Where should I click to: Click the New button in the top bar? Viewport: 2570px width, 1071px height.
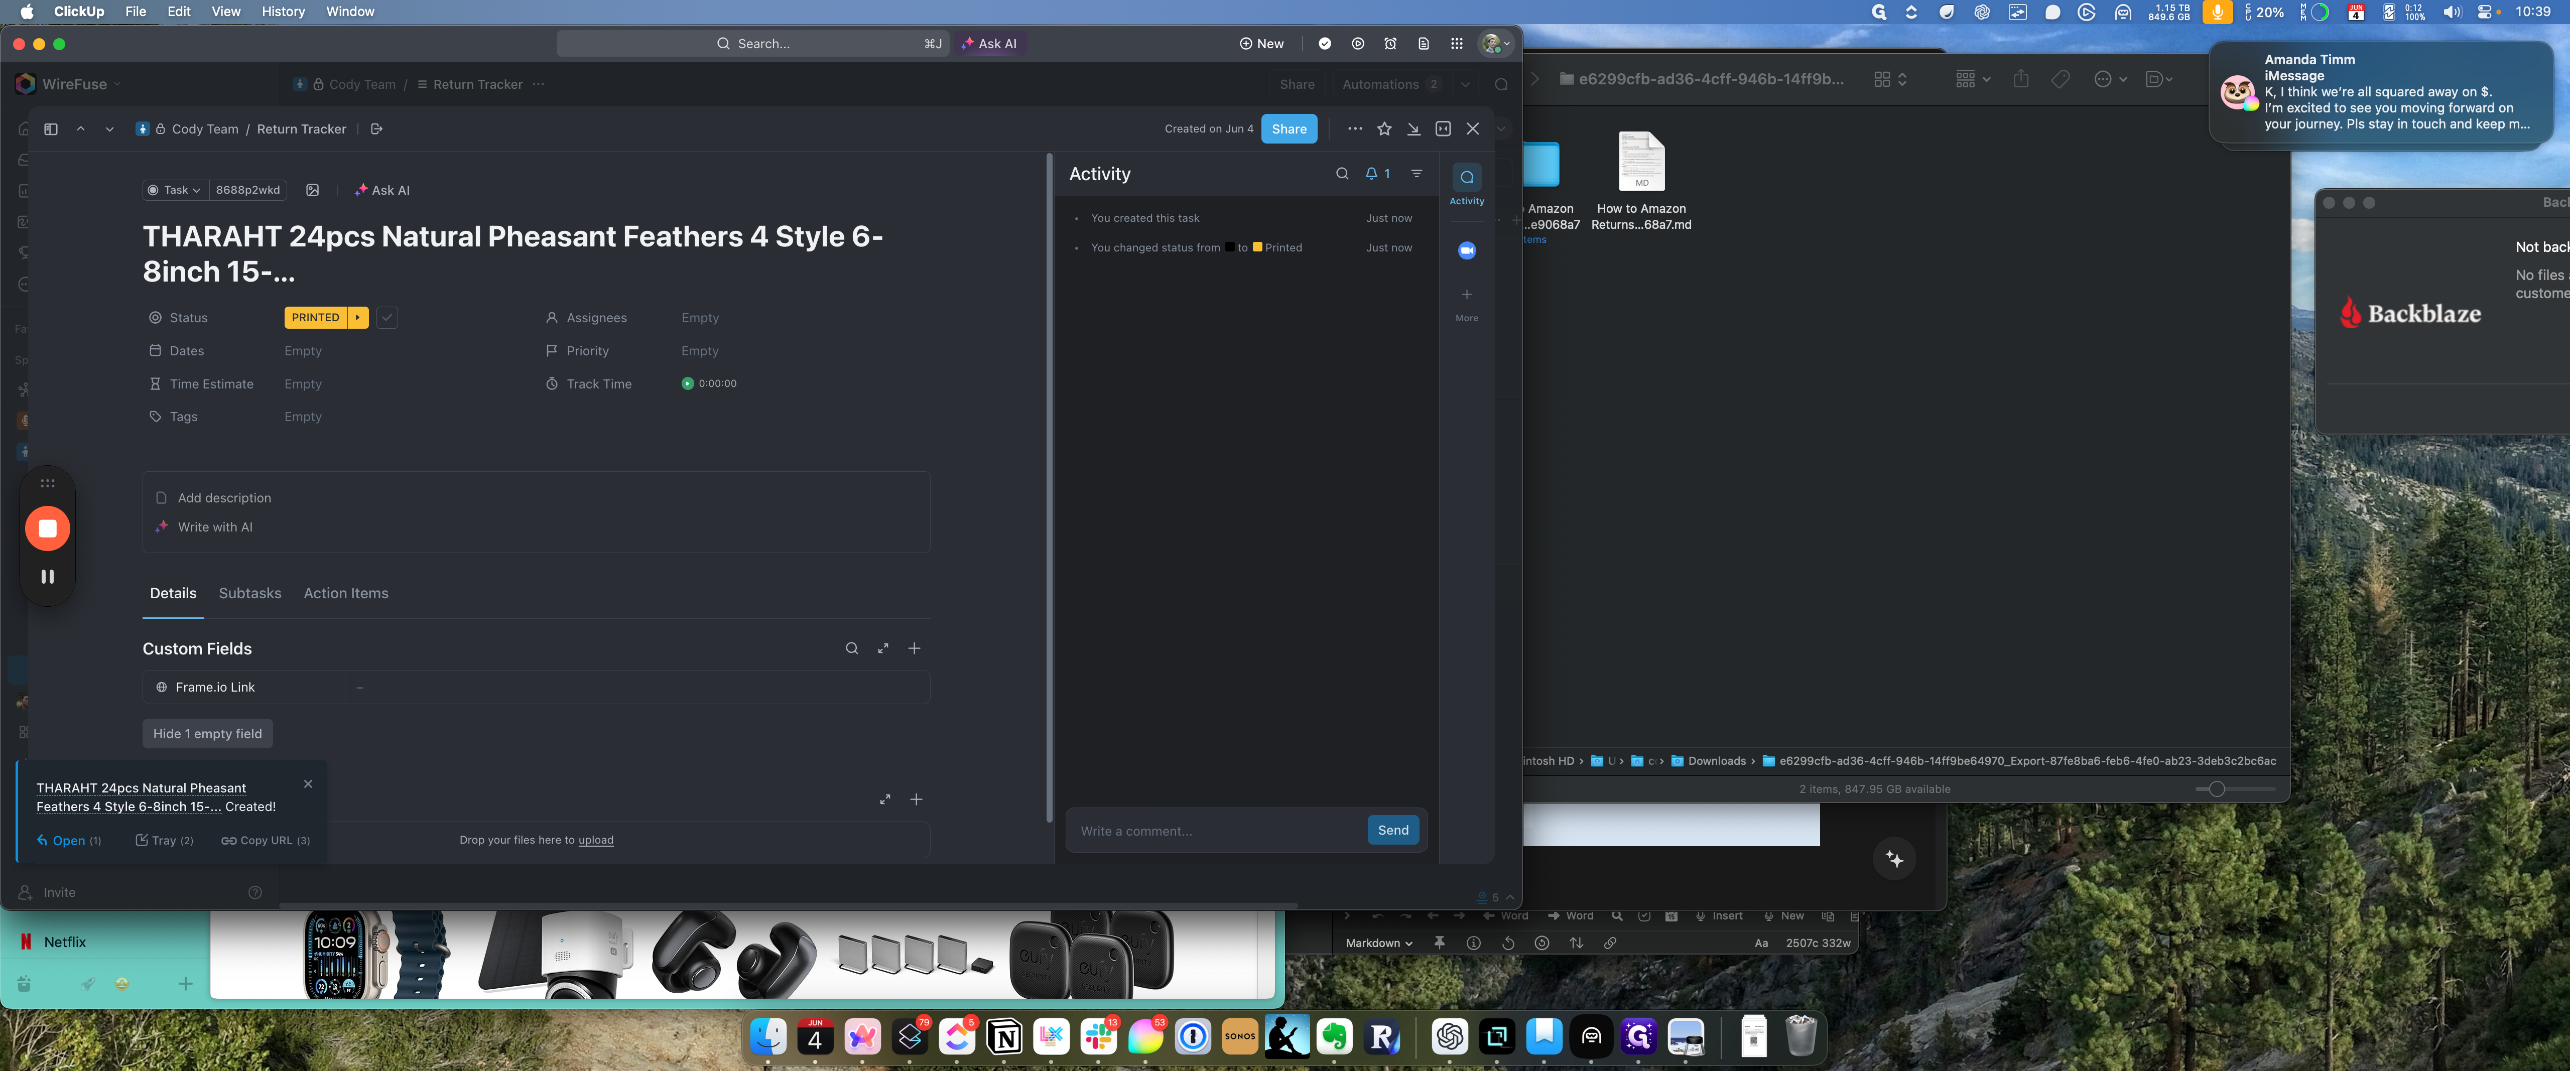(1261, 44)
